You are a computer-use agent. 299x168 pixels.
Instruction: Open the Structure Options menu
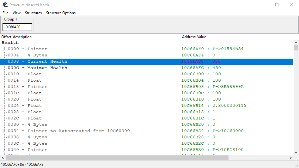(61, 13)
